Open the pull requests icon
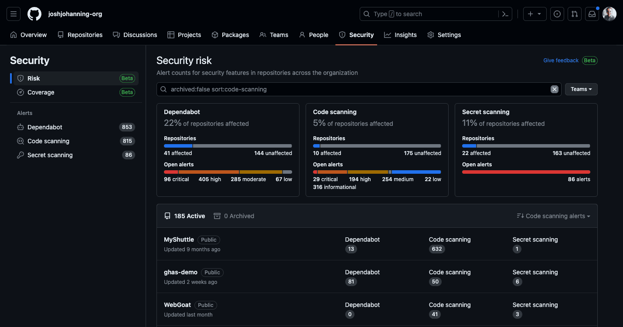The image size is (623, 327). pos(574,14)
